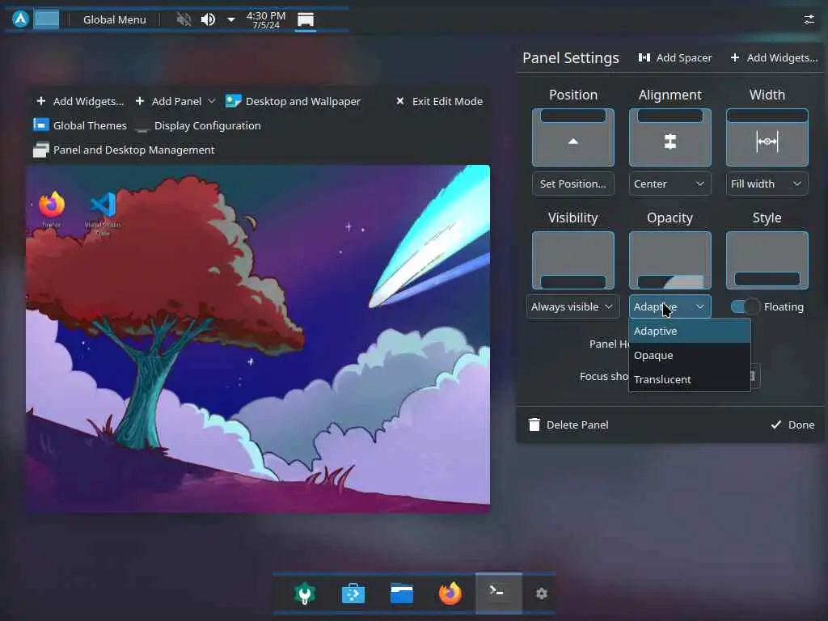Click Add Panel in edit toolbar
The image size is (828, 621).
click(x=169, y=101)
